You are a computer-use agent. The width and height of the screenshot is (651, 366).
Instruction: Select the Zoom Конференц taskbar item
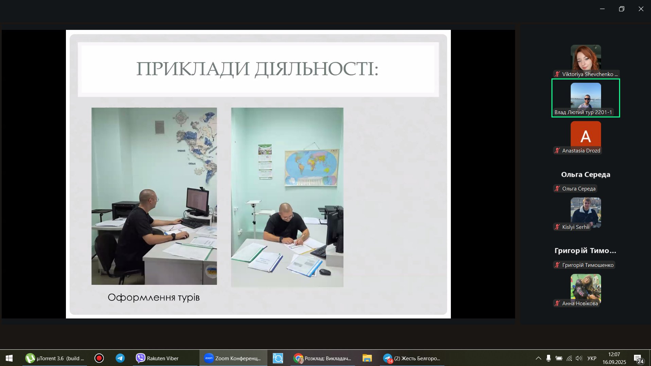coord(233,358)
